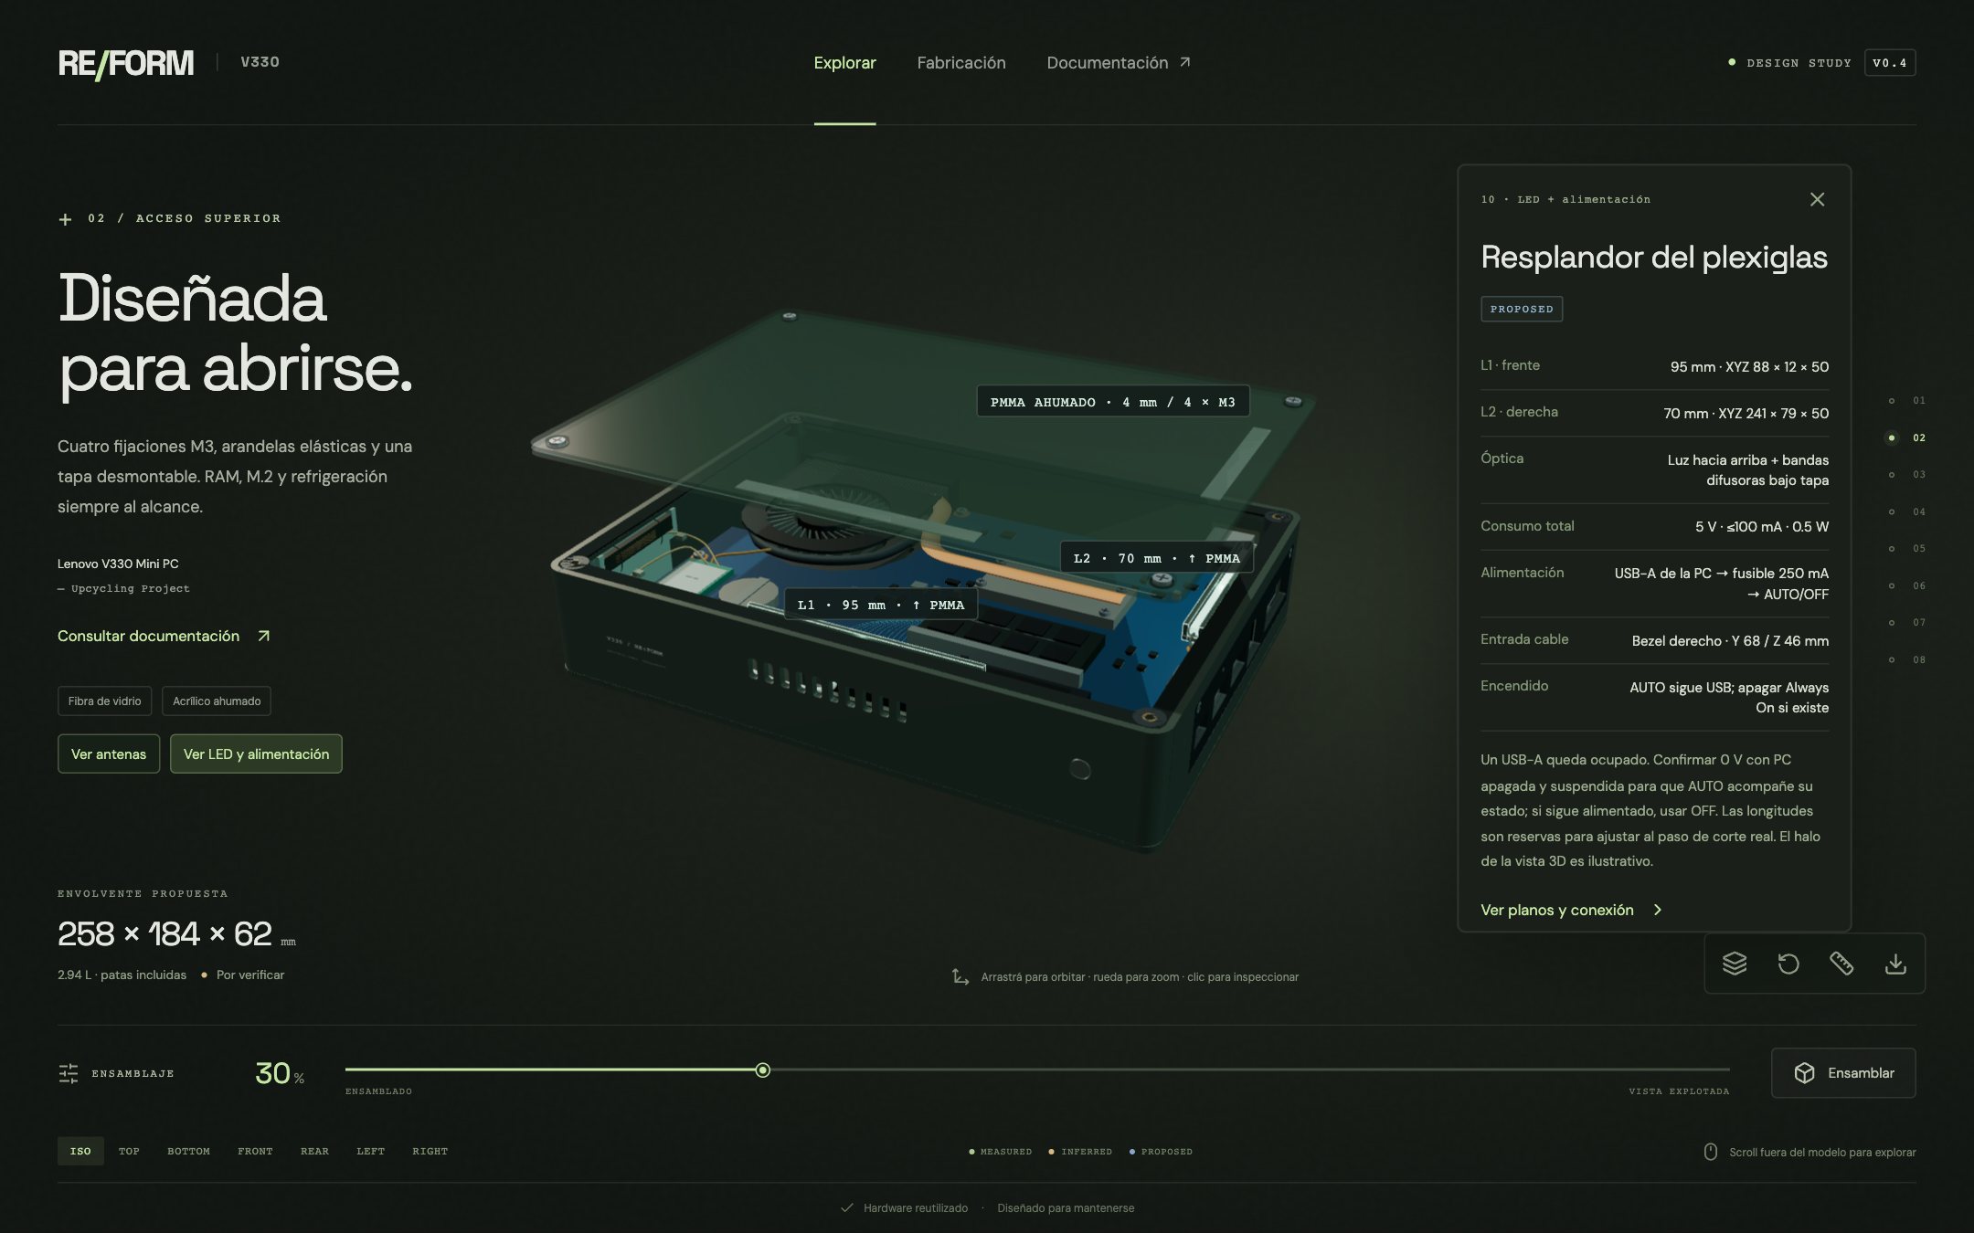Click the L1 · 95 mm model label
The image size is (1974, 1233).
881,605
